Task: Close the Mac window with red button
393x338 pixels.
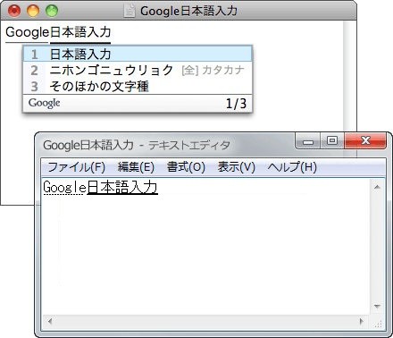Action: [14, 11]
